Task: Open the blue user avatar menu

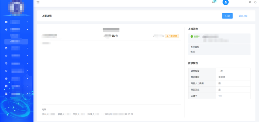Action: tap(225, 2)
